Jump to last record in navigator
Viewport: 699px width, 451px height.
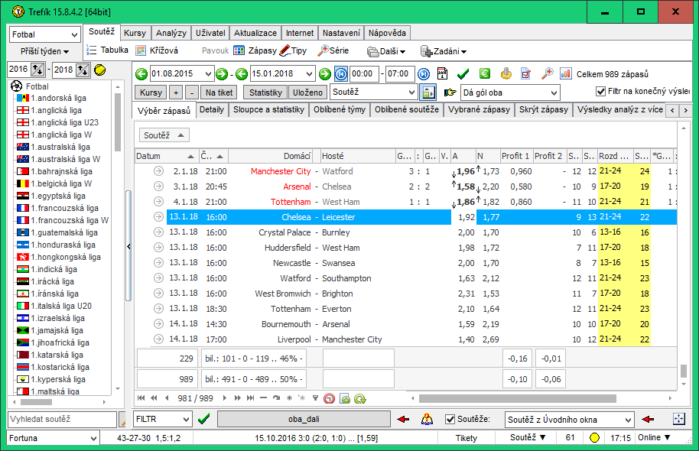pos(251,398)
